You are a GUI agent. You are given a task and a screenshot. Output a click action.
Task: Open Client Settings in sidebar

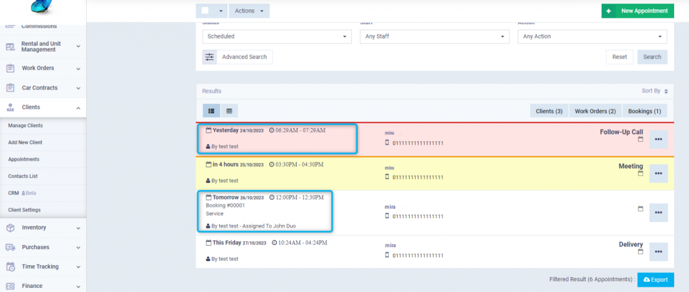click(x=24, y=210)
